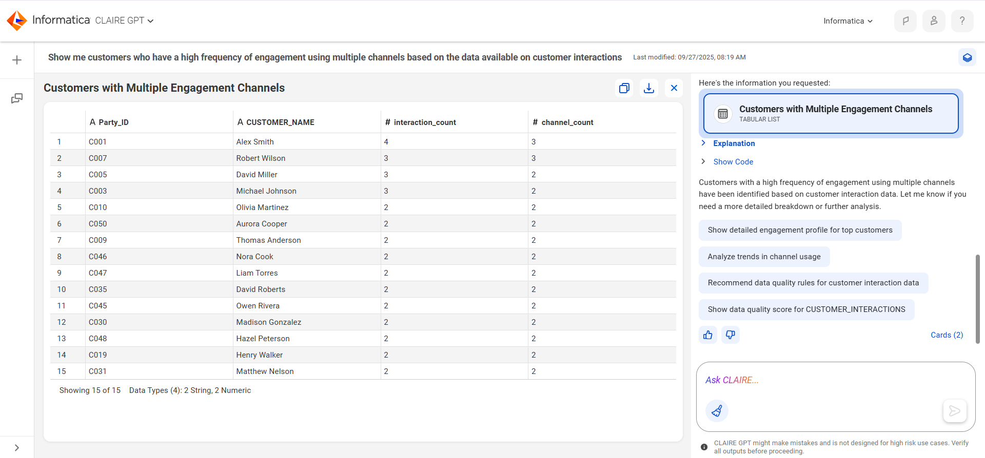Select the David Roberts cell
The image size is (985, 458).
307,289
